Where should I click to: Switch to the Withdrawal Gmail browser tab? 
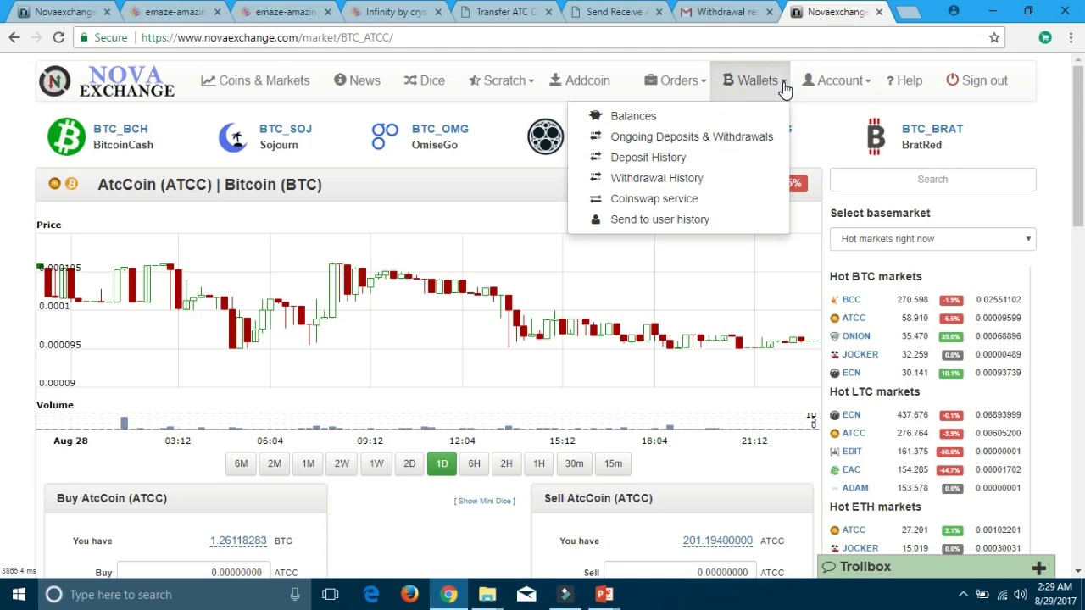click(x=727, y=12)
